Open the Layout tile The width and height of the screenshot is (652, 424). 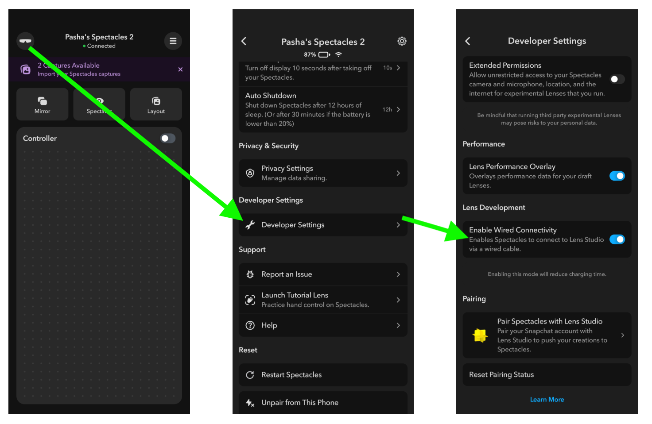tap(156, 104)
